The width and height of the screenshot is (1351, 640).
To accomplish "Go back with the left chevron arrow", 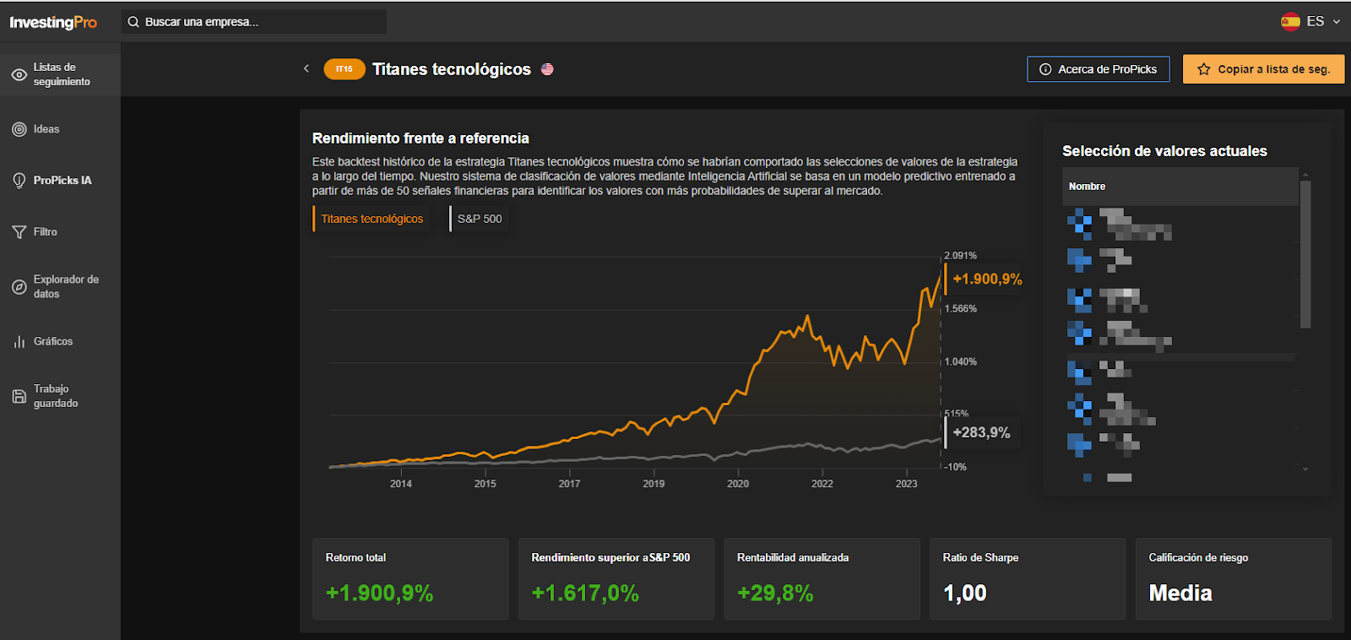I will point(307,68).
